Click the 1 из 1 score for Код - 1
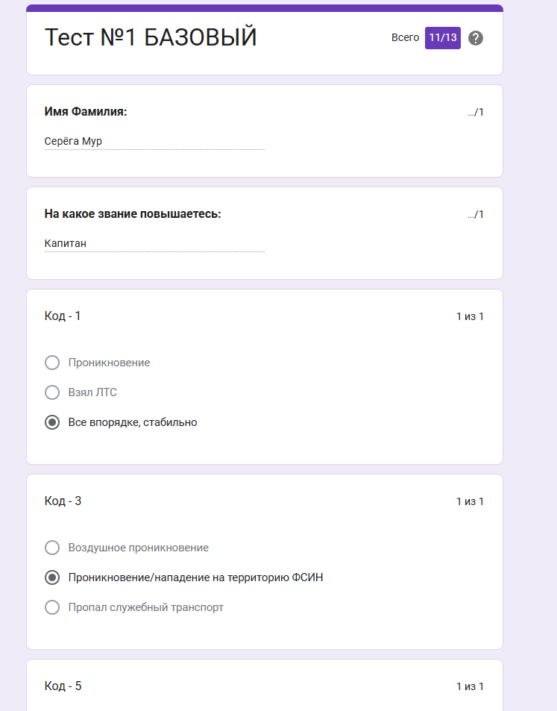 click(470, 316)
